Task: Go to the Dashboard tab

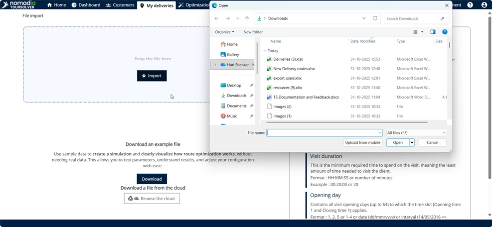Action: tap(86, 5)
